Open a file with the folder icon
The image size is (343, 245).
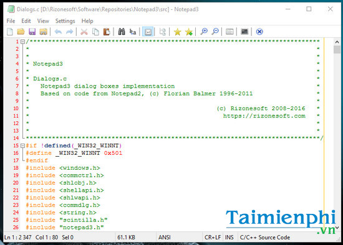(x=21, y=32)
